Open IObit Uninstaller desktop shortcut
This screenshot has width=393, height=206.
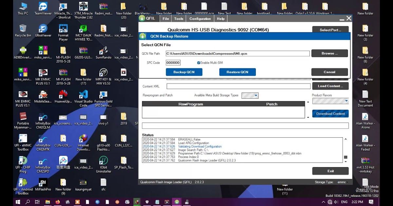103,164
